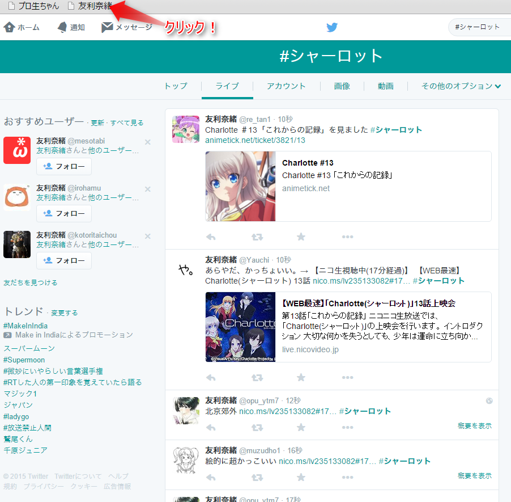Switch to the トップ tab

click(x=176, y=86)
